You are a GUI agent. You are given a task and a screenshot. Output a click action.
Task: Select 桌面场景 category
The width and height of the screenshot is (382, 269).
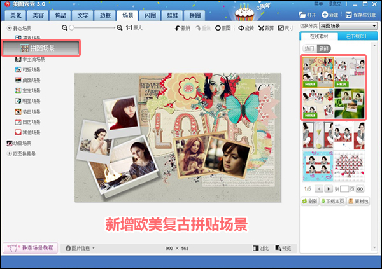(28, 80)
